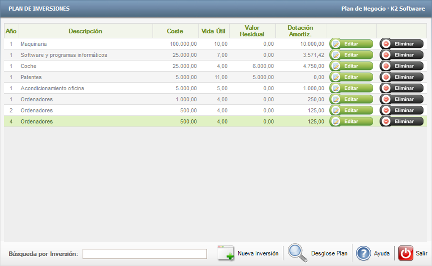Viewport: 432px width, 266px height.
Task: Delete the Software y programas informáticos row
Action: (402, 55)
